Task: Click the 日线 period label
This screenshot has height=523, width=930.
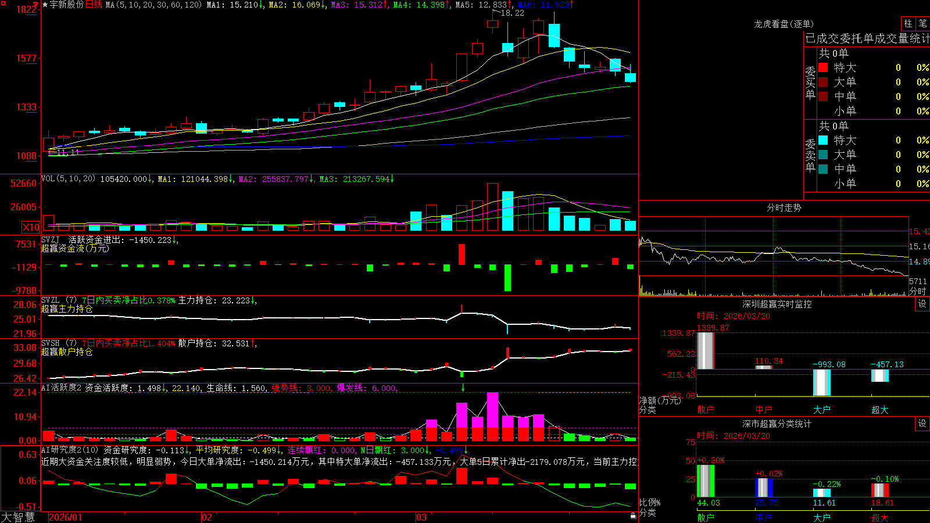Action: tap(94, 5)
